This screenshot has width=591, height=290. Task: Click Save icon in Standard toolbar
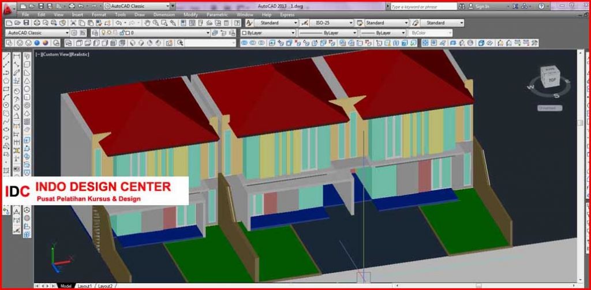tap(26, 23)
